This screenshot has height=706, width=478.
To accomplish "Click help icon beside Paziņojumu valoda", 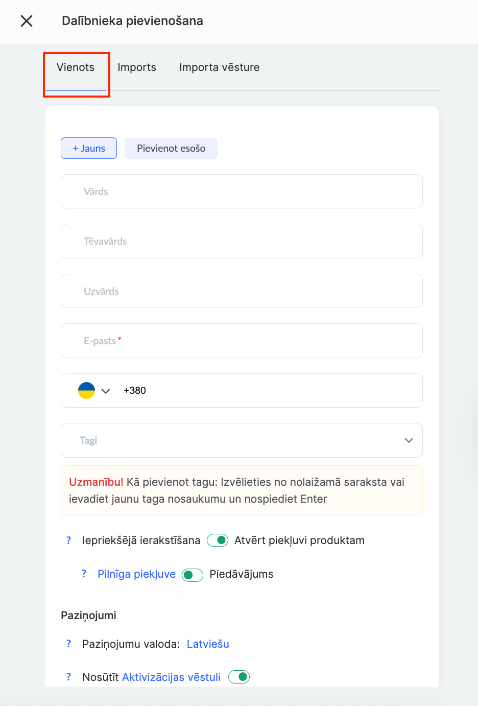I will pos(69,644).
